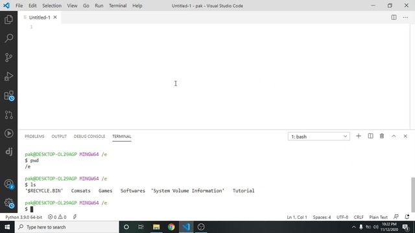Click the volume icon in system tray
The image size is (415, 233).
[x=376, y=227]
